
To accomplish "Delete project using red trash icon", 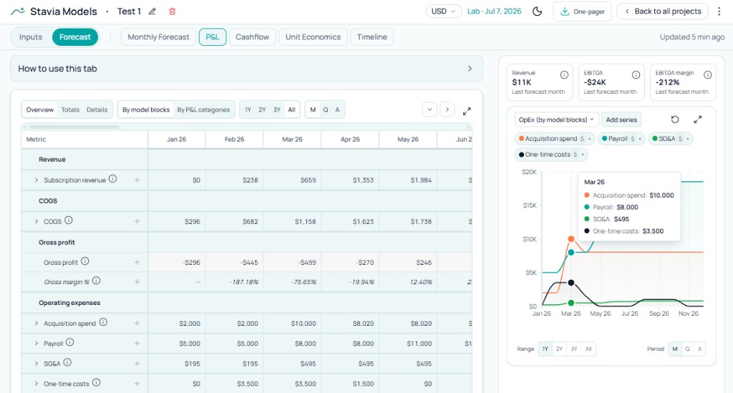I will click(x=172, y=11).
